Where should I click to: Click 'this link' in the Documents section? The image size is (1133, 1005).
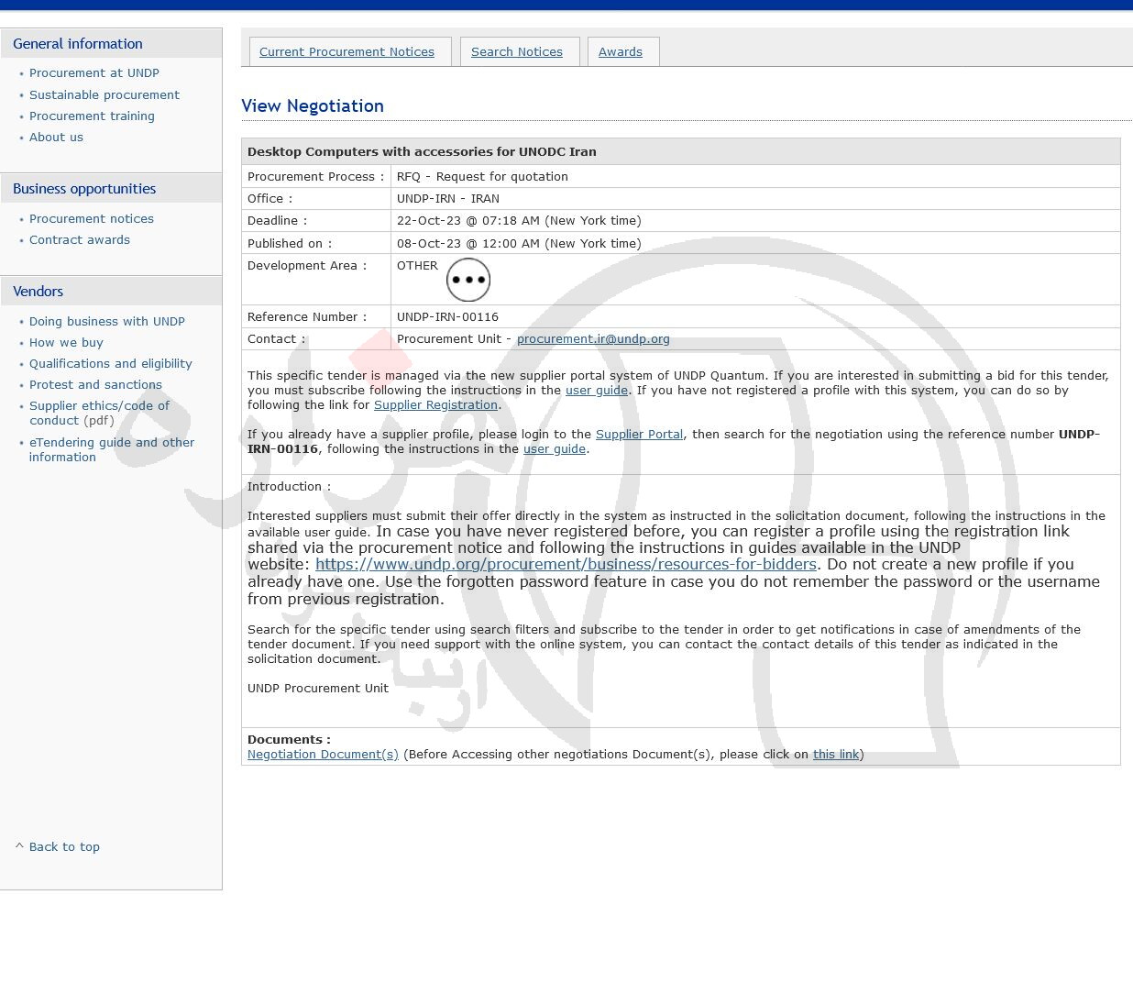coord(835,755)
